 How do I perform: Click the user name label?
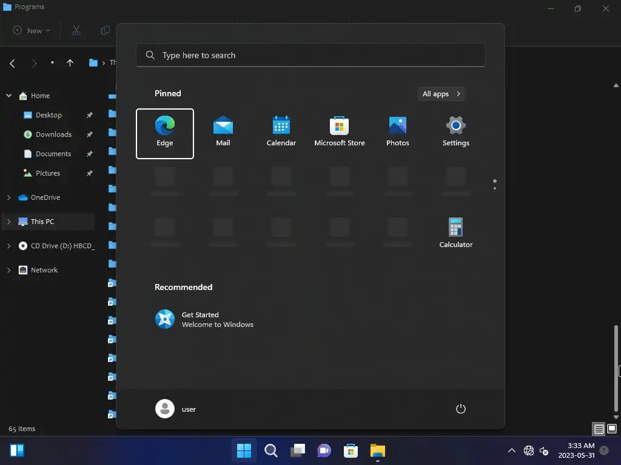pyautogui.click(x=189, y=409)
